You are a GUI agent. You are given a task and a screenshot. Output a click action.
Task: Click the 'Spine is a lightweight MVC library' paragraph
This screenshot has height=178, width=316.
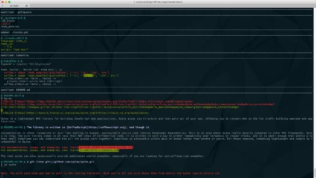pyautogui.click(x=157, y=120)
